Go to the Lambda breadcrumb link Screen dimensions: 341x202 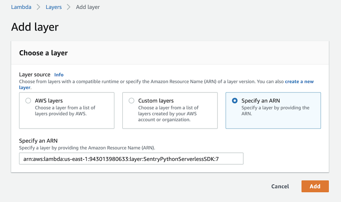pyautogui.click(x=21, y=7)
